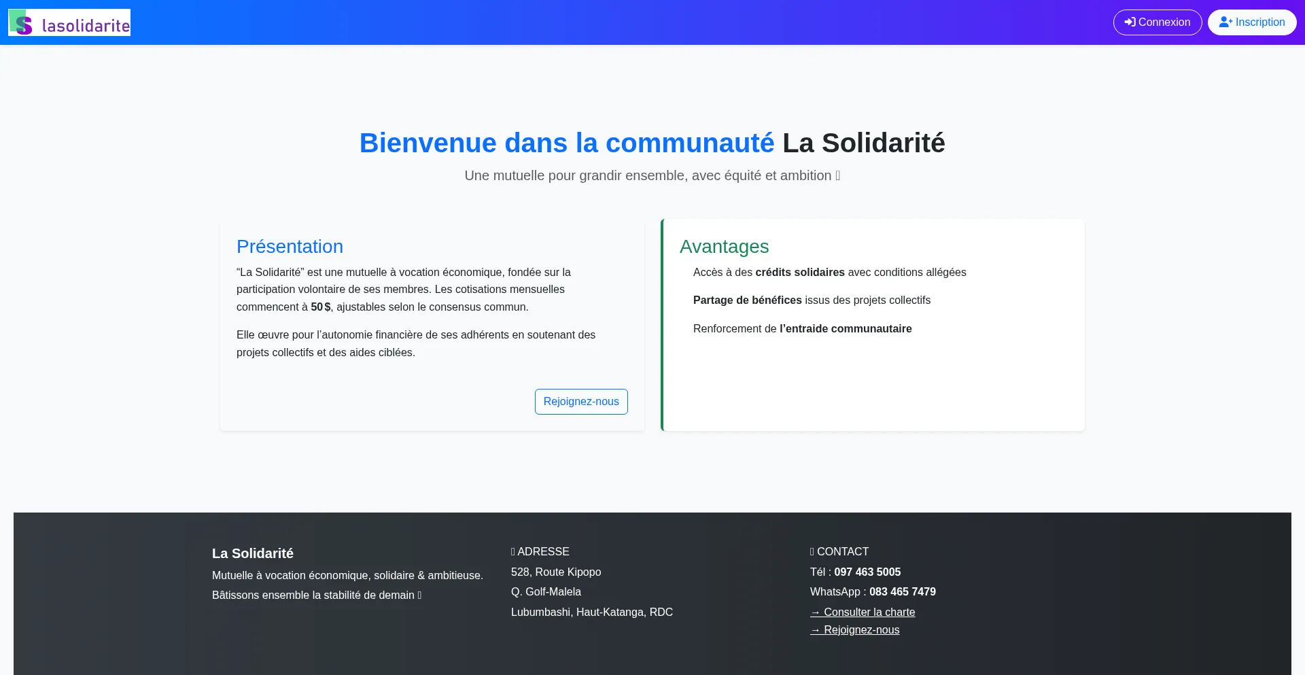
Task: Click the ADRESSE location icon in footer
Action: 514,551
